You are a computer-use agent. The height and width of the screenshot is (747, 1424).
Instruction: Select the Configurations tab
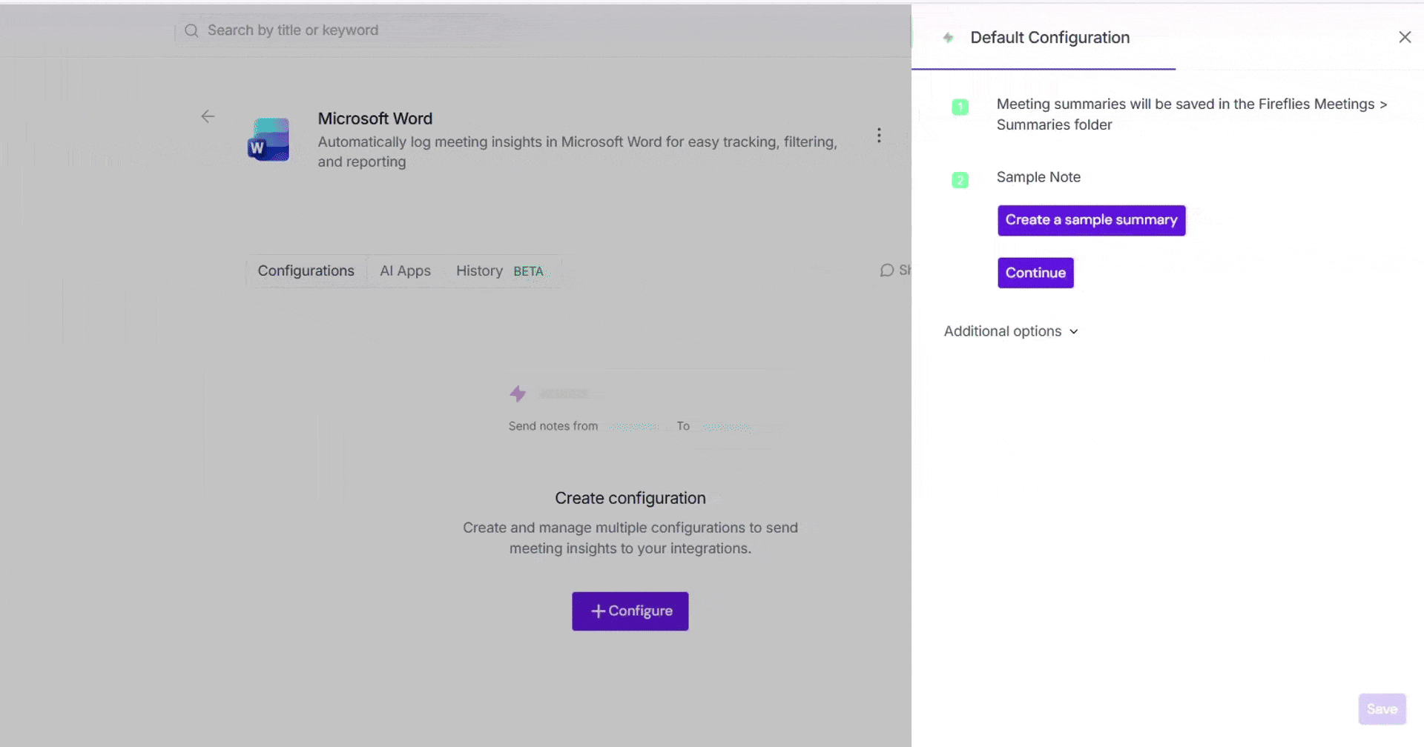[306, 270]
